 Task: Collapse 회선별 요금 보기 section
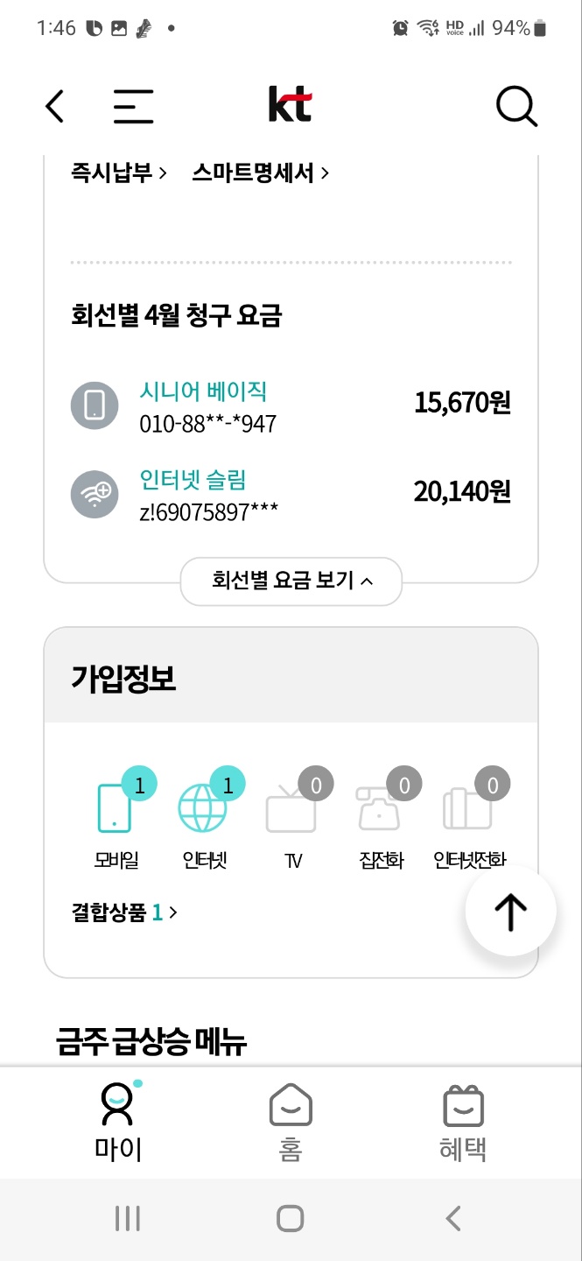click(291, 581)
